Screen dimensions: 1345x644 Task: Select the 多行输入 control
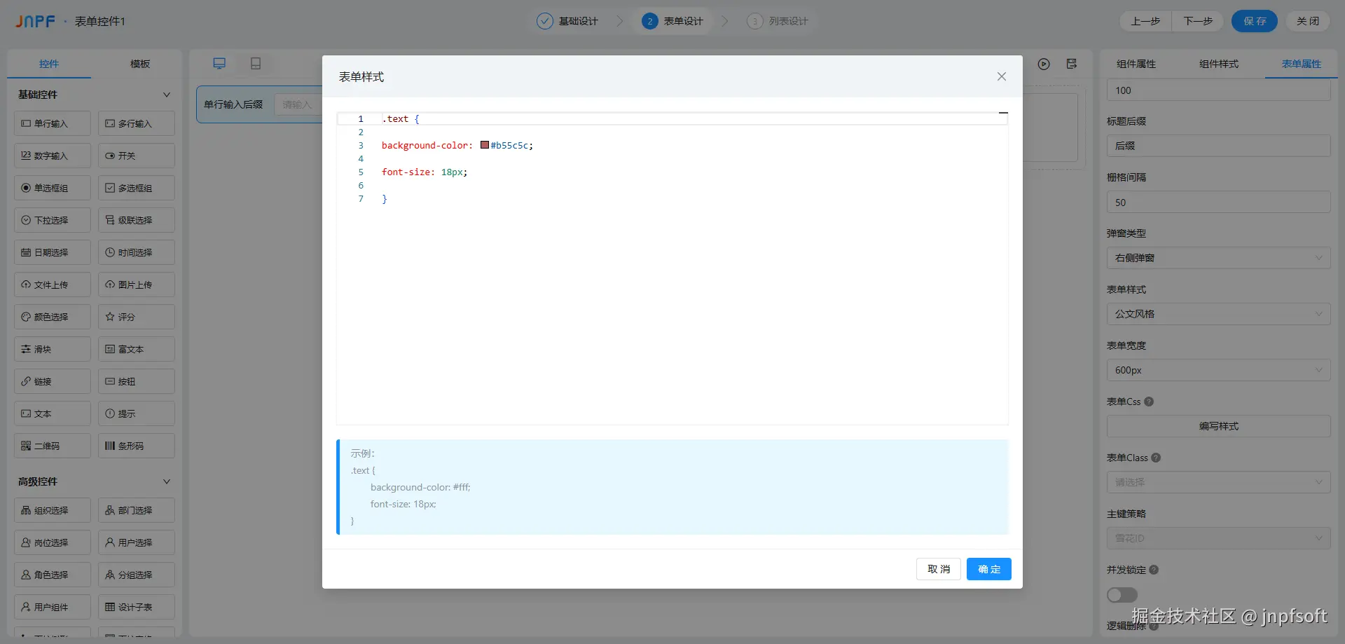(x=137, y=123)
